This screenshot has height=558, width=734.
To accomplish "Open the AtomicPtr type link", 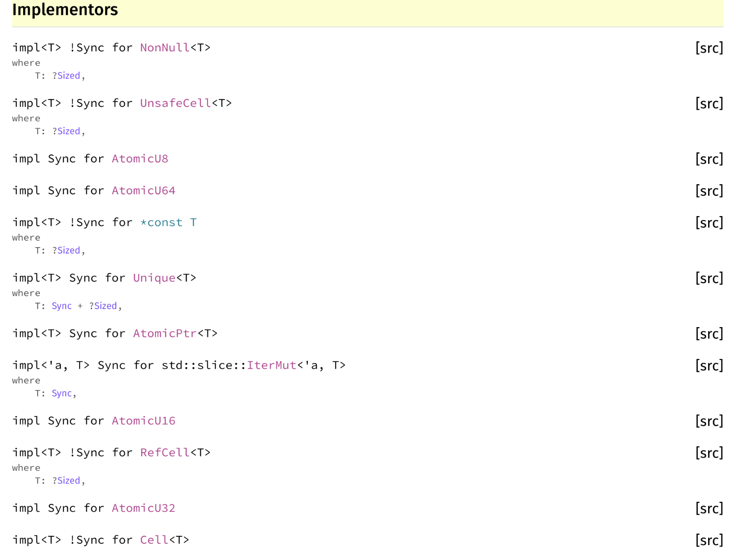I will click(x=165, y=334).
